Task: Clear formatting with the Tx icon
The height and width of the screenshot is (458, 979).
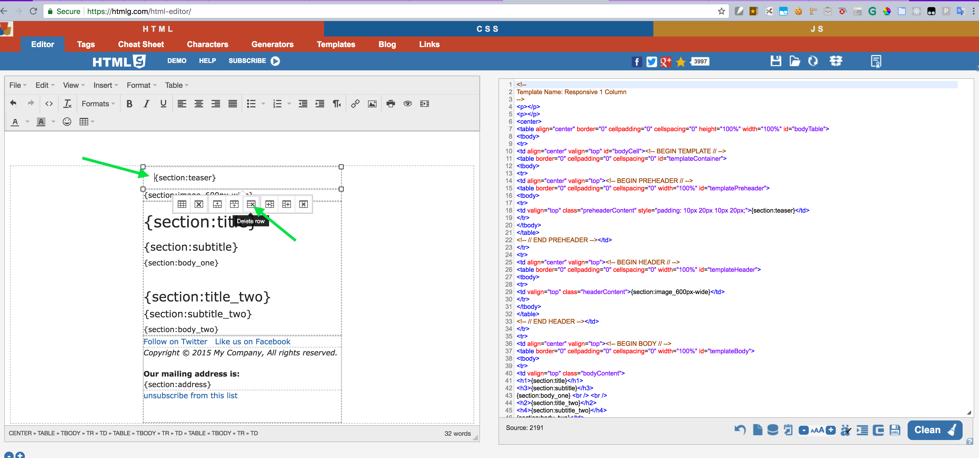Action: click(x=68, y=103)
